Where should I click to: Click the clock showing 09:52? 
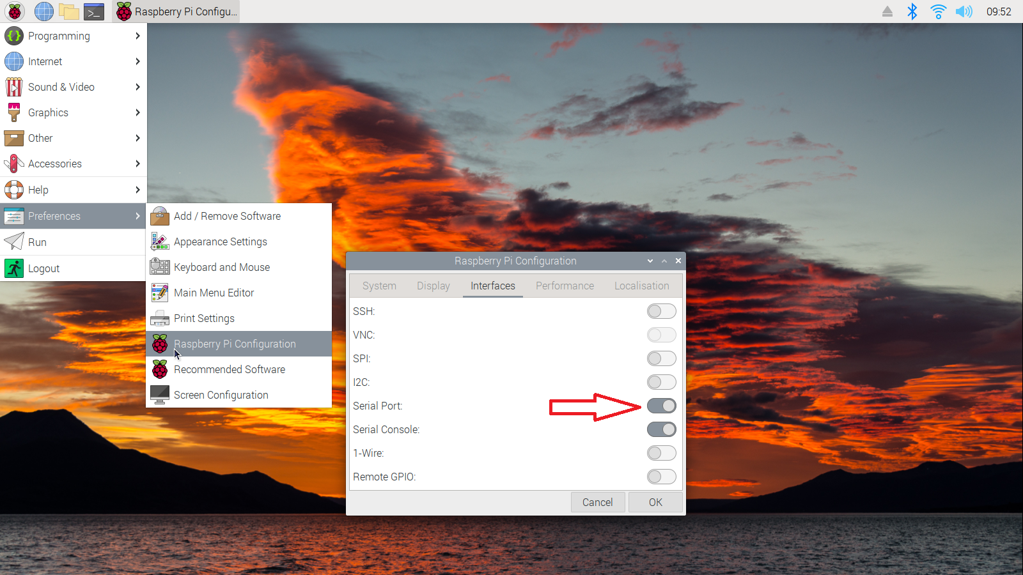tap(999, 11)
